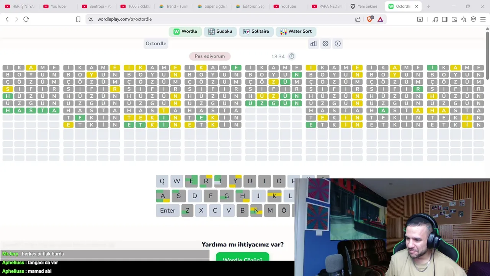
Task: Click the browser back arrow
Action: (7, 19)
